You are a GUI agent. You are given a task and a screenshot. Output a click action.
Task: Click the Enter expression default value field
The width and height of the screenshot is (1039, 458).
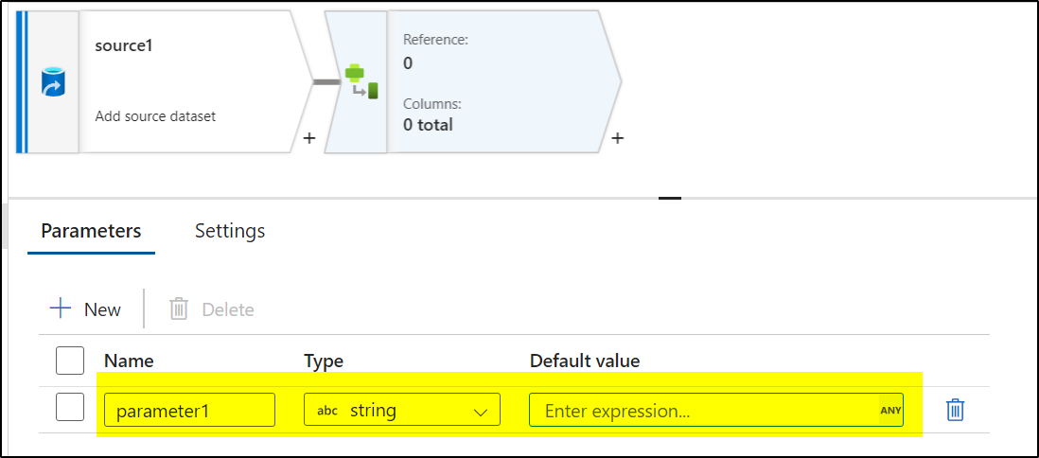point(716,411)
